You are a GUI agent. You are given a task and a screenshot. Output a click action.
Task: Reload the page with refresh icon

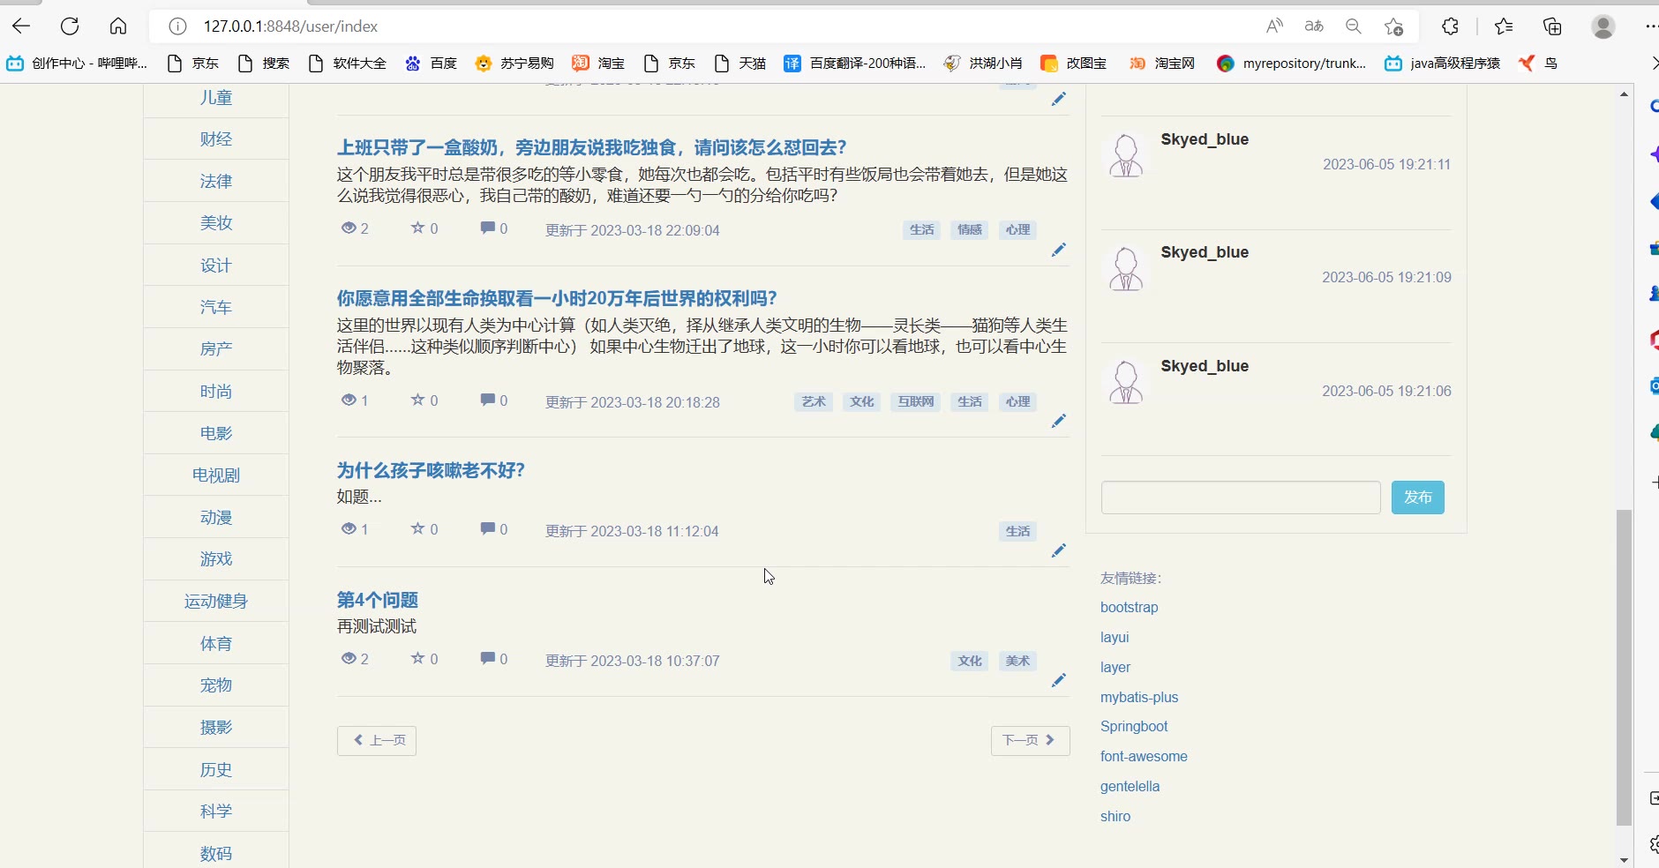(70, 26)
